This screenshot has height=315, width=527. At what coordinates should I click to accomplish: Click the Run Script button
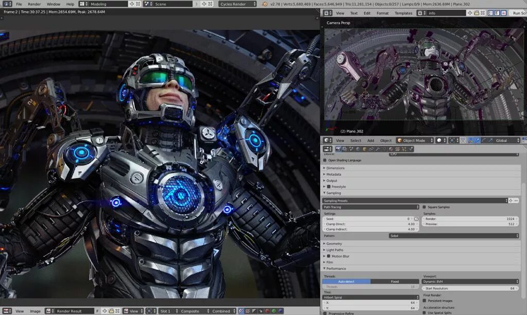(518, 13)
